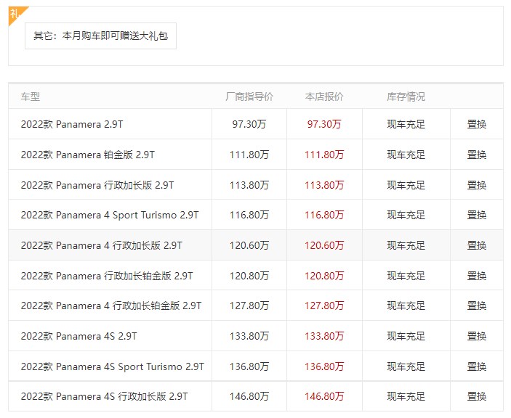This screenshot has height=418, width=511.
Task: Open 2022款 Panamera 4S 2.9T model name
Action: pyautogui.click(x=79, y=336)
